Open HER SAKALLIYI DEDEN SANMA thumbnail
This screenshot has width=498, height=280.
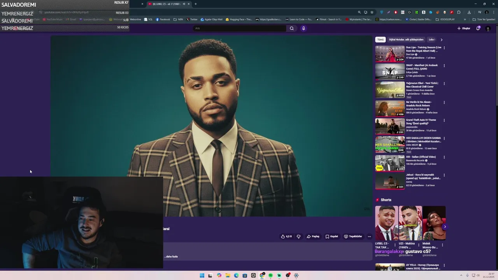(x=390, y=144)
